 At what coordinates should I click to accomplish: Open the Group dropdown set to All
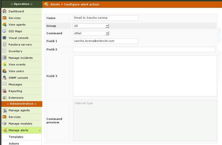[91, 26]
